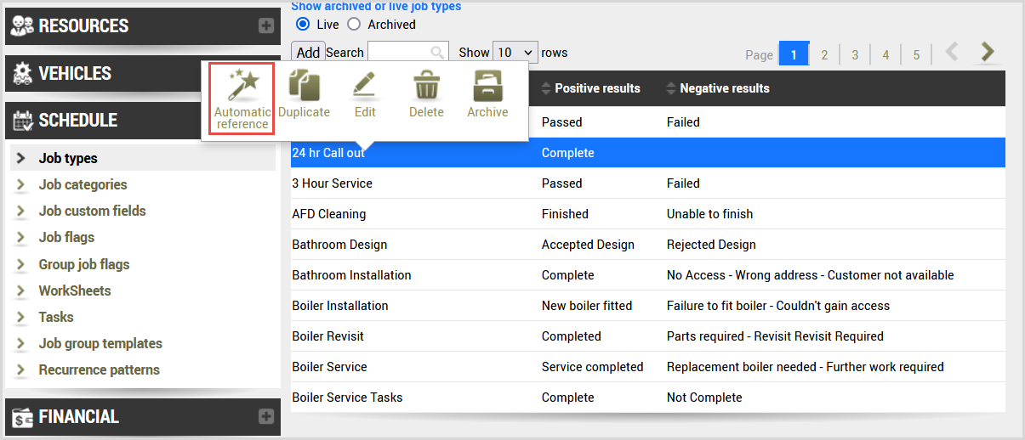Go to page 3
This screenshot has width=1025, height=440.
point(855,54)
